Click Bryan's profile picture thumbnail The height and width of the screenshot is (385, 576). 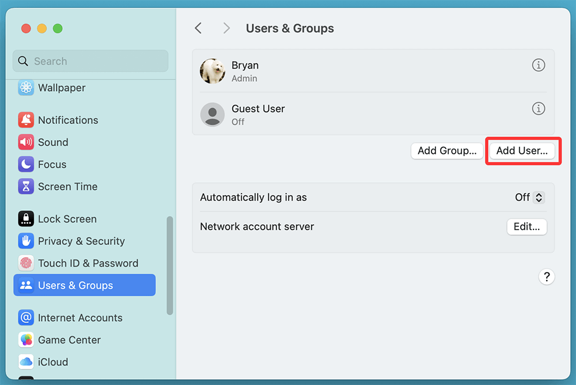[213, 71]
